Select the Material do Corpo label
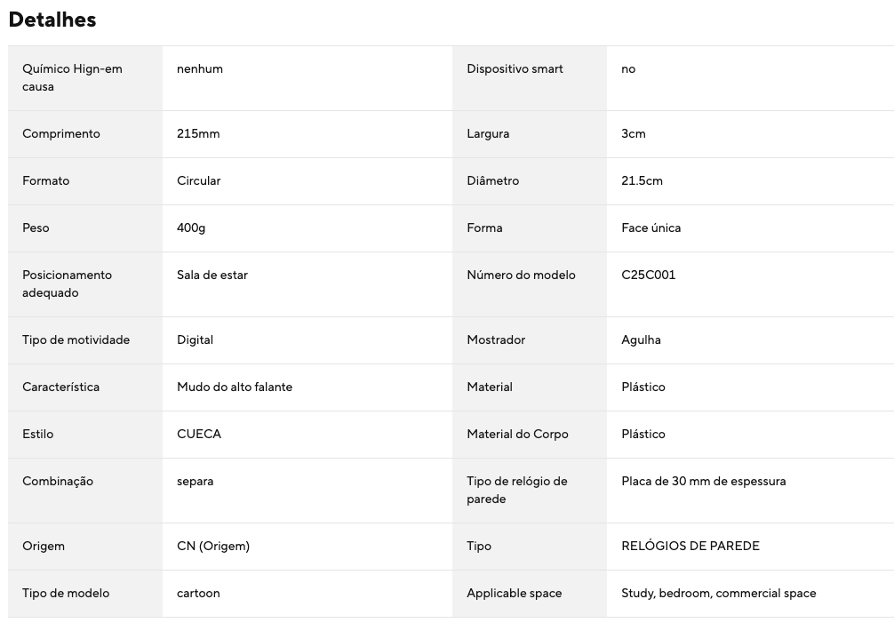 click(518, 434)
